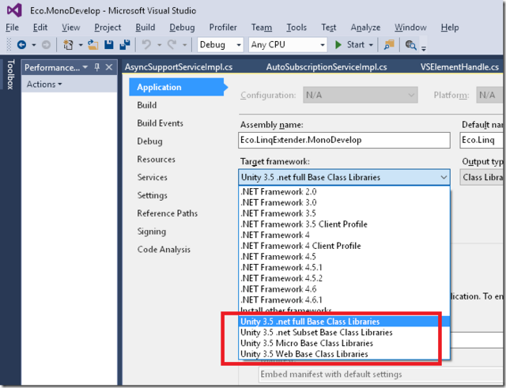The height and width of the screenshot is (388, 506).
Task: Choose .NET Framework 4.5.2 from list
Action: pos(344,278)
